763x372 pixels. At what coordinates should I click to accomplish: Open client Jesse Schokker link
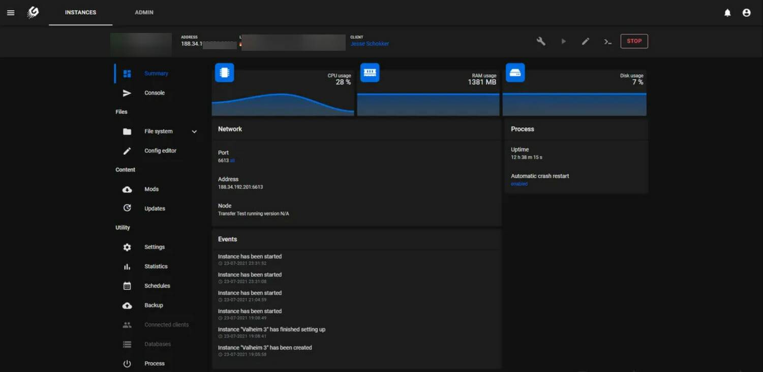coord(370,44)
